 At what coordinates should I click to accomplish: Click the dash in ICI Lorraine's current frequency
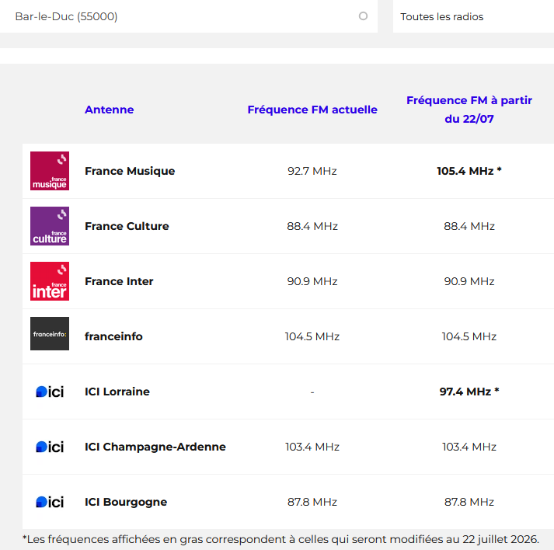pos(312,392)
